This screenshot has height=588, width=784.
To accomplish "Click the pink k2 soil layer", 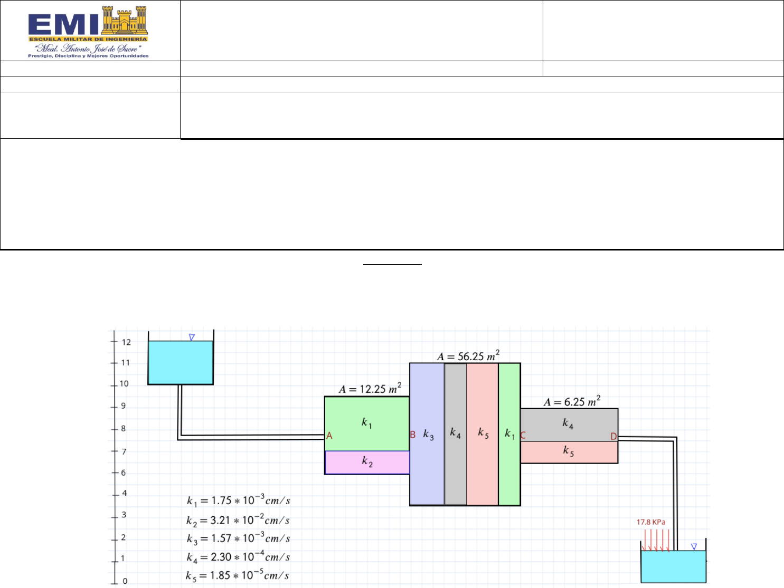I will [367, 462].
